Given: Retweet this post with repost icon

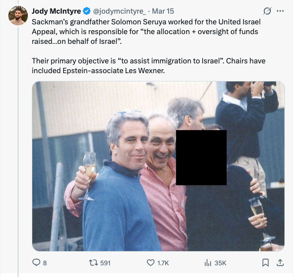Looking at the screenshot, I should (93, 263).
